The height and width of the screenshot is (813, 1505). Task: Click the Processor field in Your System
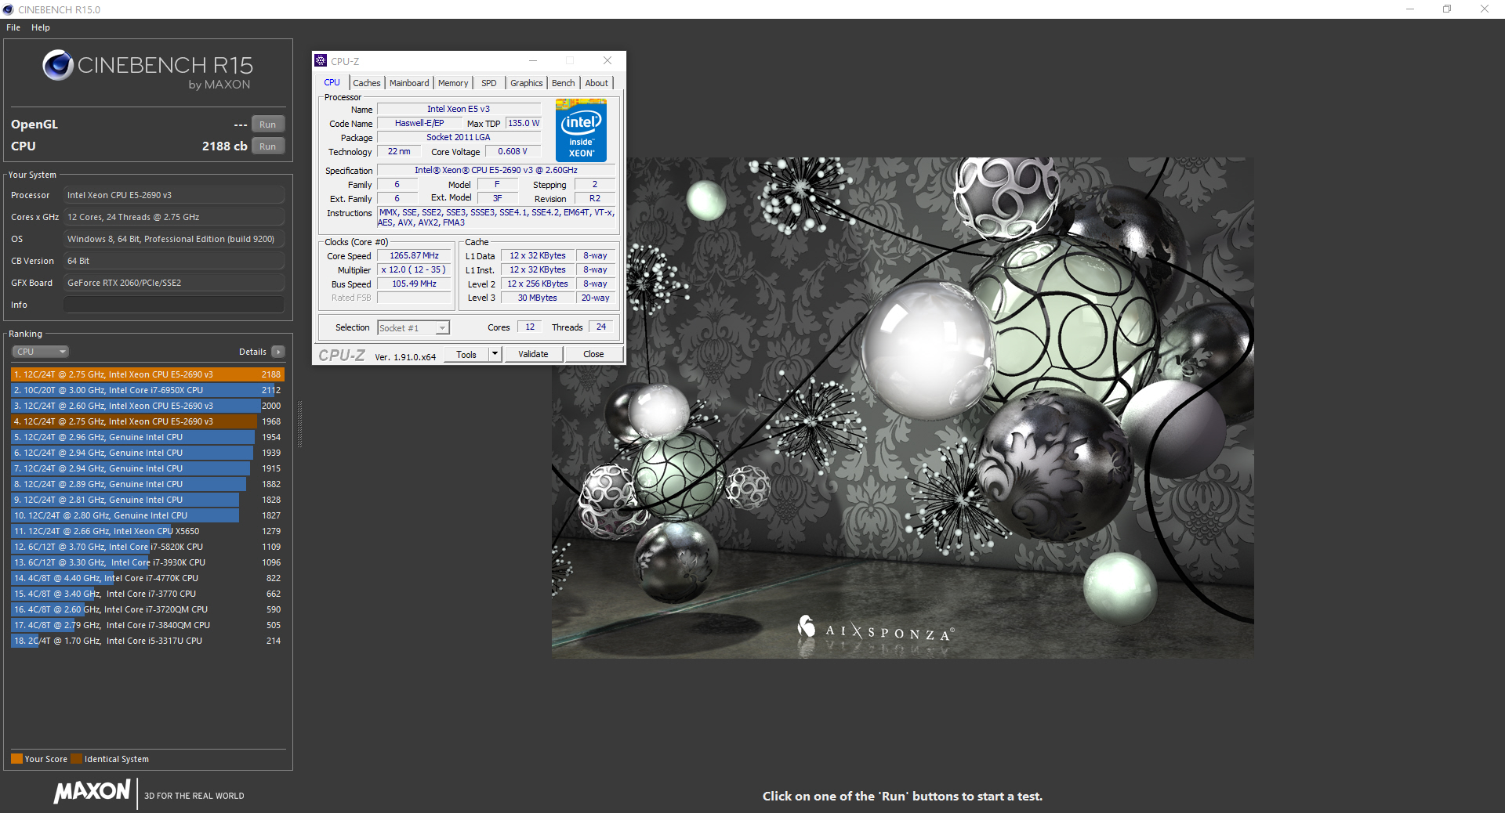[x=174, y=195]
